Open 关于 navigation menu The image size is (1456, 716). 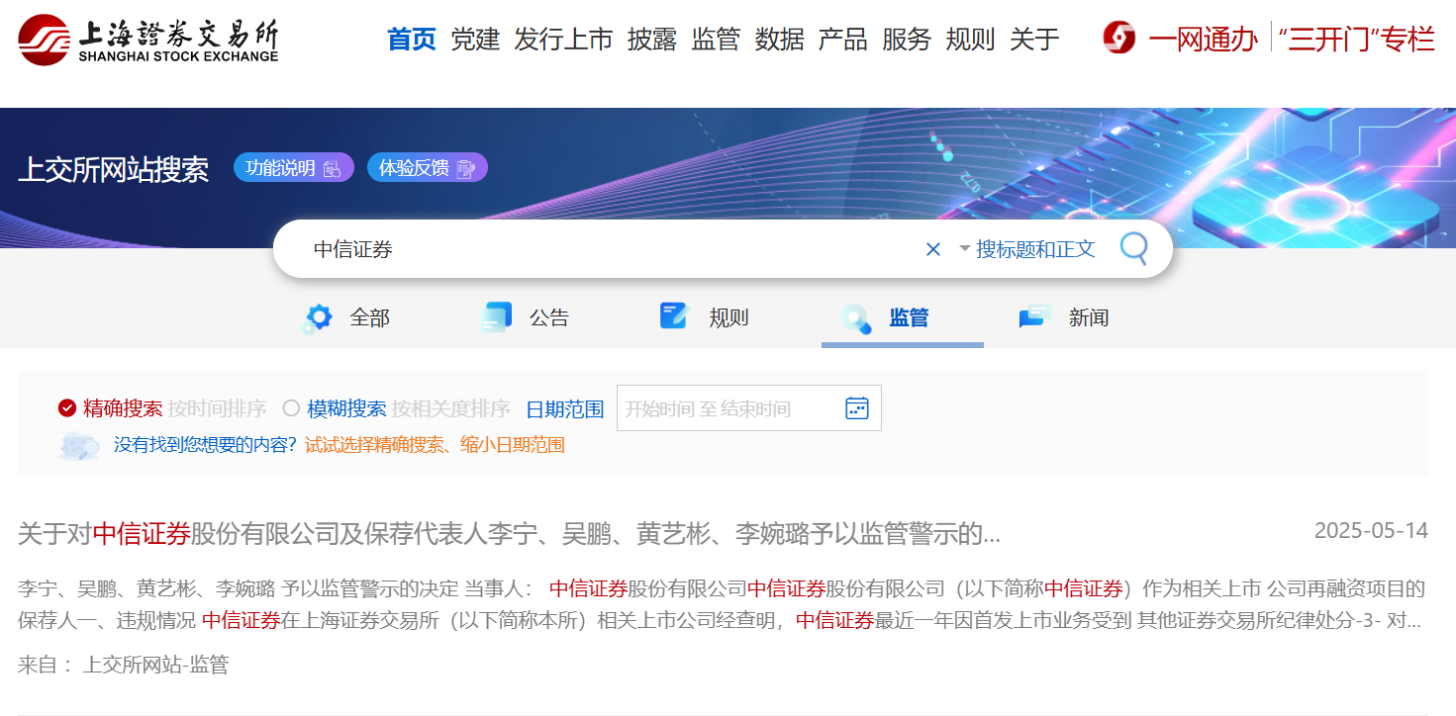click(1034, 40)
